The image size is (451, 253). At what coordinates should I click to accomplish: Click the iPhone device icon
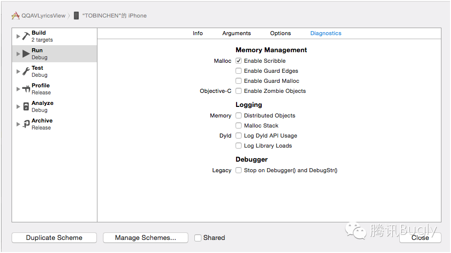[x=76, y=16]
